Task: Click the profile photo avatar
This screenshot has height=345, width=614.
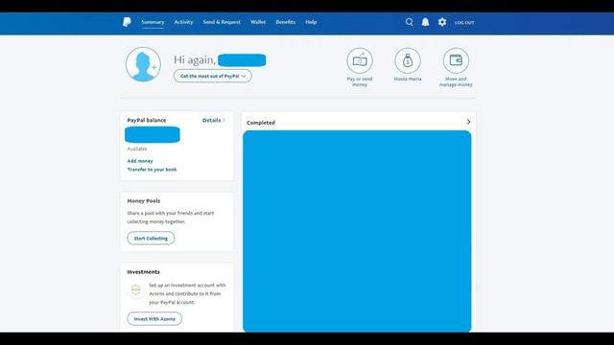Action: 143,64
